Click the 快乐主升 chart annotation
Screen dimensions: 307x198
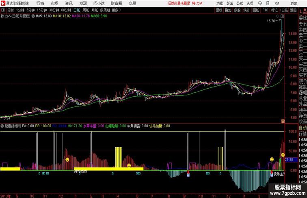(x=279, y=174)
